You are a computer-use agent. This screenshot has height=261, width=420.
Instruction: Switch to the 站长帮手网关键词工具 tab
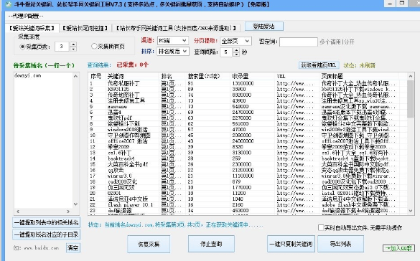(176, 28)
